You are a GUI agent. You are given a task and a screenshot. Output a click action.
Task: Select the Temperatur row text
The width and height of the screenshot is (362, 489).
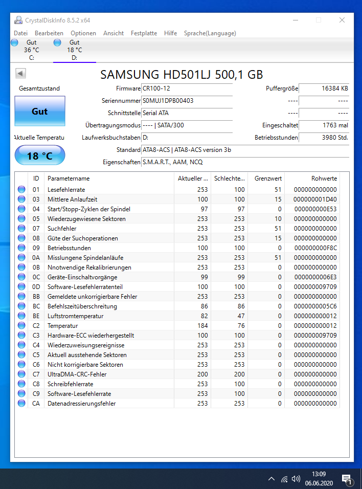(63, 326)
